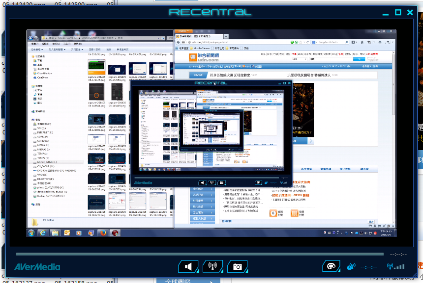Viewport: 423px width, 283px height.
Task: Select the KINGSTON drive in Explorer tree
Action: (x=43, y=179)
